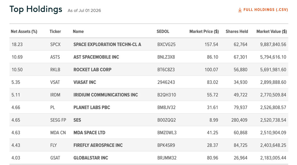This screenshot has width=297, height=165.
Task: Select the Net Assets (%) column header
Action: [x=24, y=32]
